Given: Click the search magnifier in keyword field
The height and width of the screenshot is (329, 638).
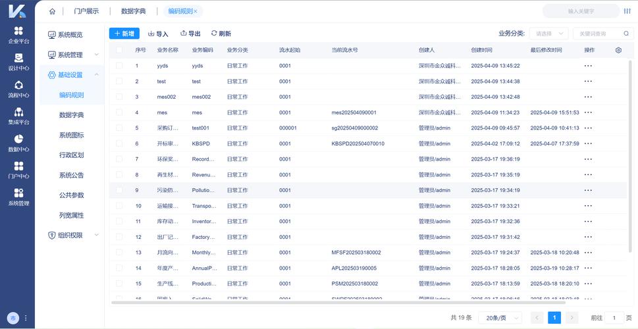Looking at the screenshot, I should pos(625,34).
